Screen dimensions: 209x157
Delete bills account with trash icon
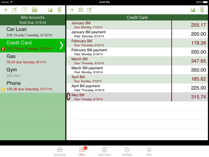(59, 10)
